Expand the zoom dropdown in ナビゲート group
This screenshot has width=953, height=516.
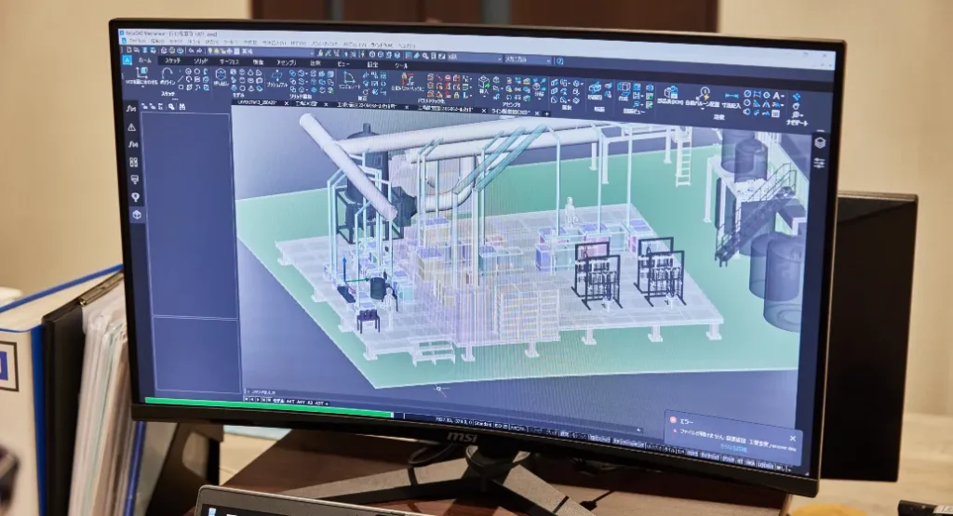802,115
